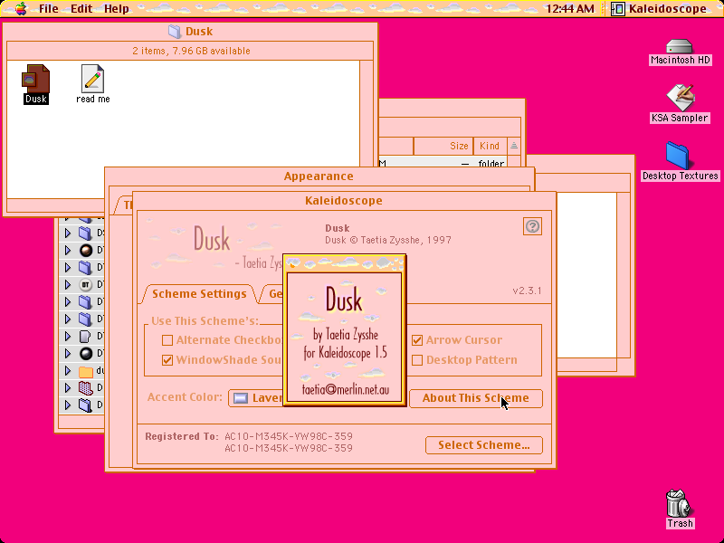Uncheck the Arrow Cursor checkbox

(417, 340)
